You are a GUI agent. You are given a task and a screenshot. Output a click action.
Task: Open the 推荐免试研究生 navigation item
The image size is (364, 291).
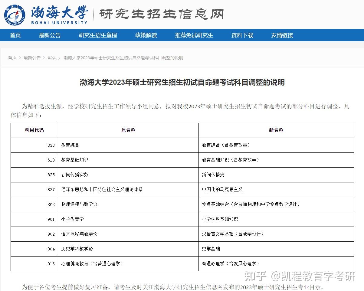point(194,35)
